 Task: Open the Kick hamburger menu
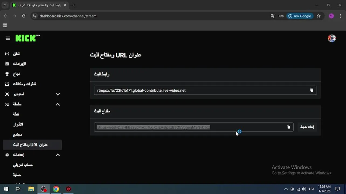point(8,38)
